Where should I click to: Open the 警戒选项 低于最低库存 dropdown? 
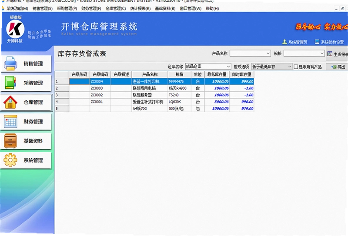(x=271, y=66)
